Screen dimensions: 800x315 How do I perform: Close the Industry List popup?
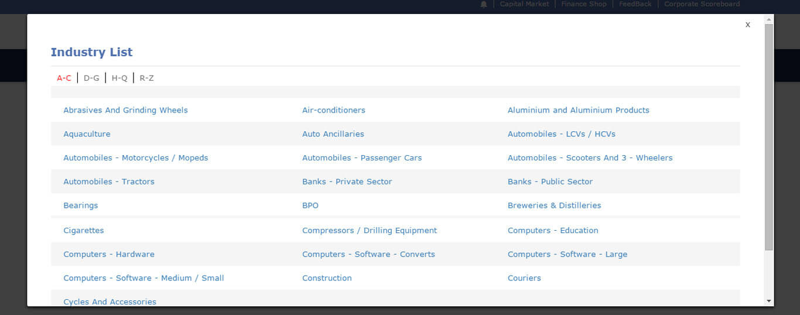tap(747, 25)
